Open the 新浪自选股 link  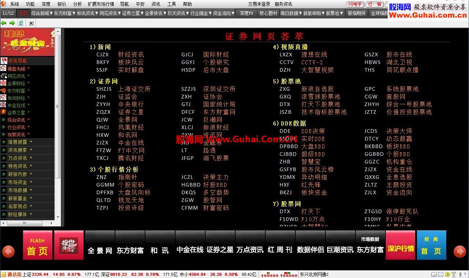pos(317,89)
